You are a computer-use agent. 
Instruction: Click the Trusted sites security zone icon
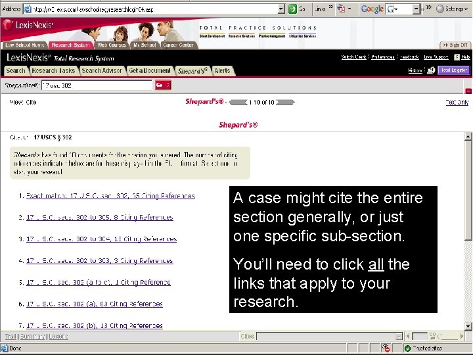pos(407,348)
